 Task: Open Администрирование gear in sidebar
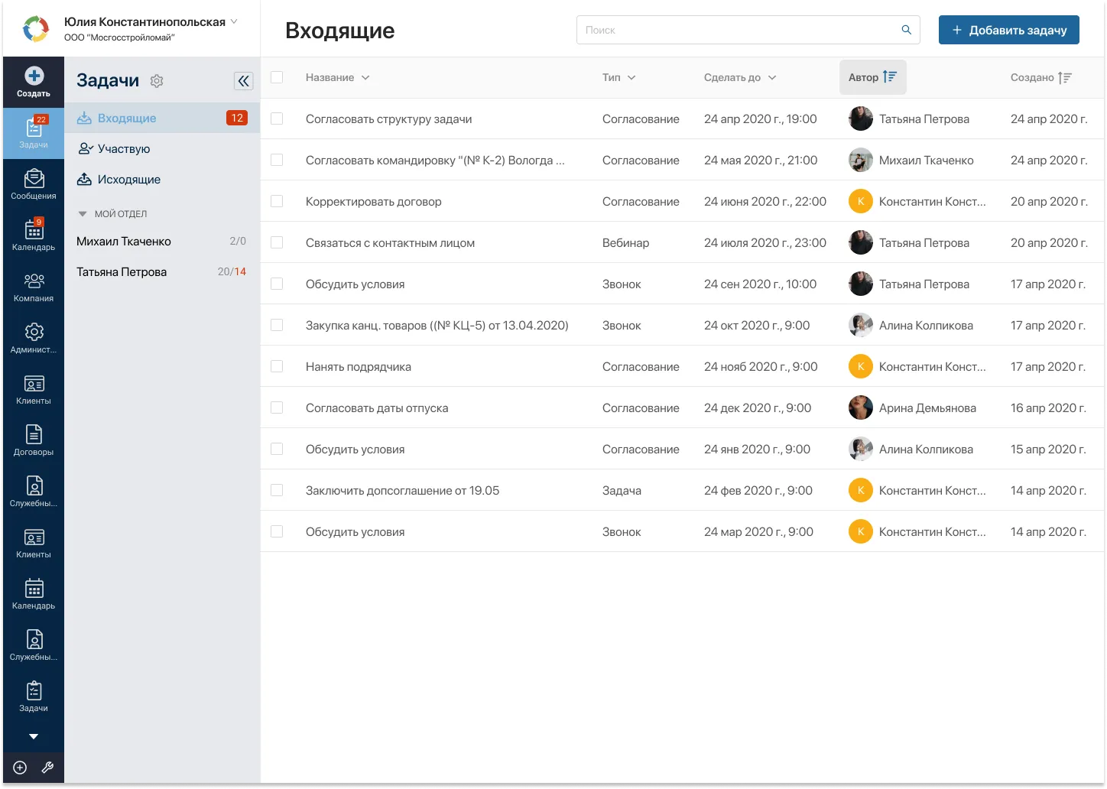point(34,338)
